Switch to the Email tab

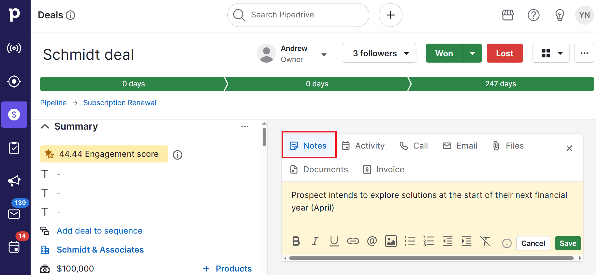point(460,146)
